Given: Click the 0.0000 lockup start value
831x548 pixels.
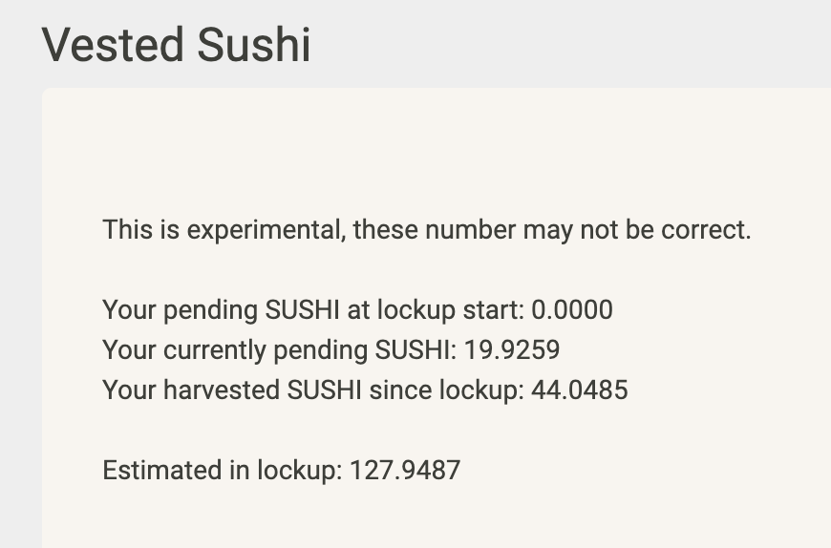Looking at the screenshot, I should click(x=572, y=309).
